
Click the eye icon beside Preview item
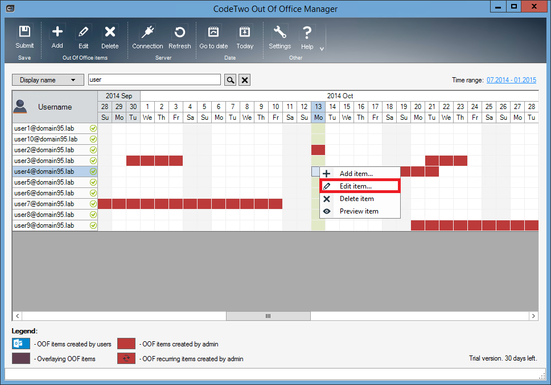tap(327, 211)
